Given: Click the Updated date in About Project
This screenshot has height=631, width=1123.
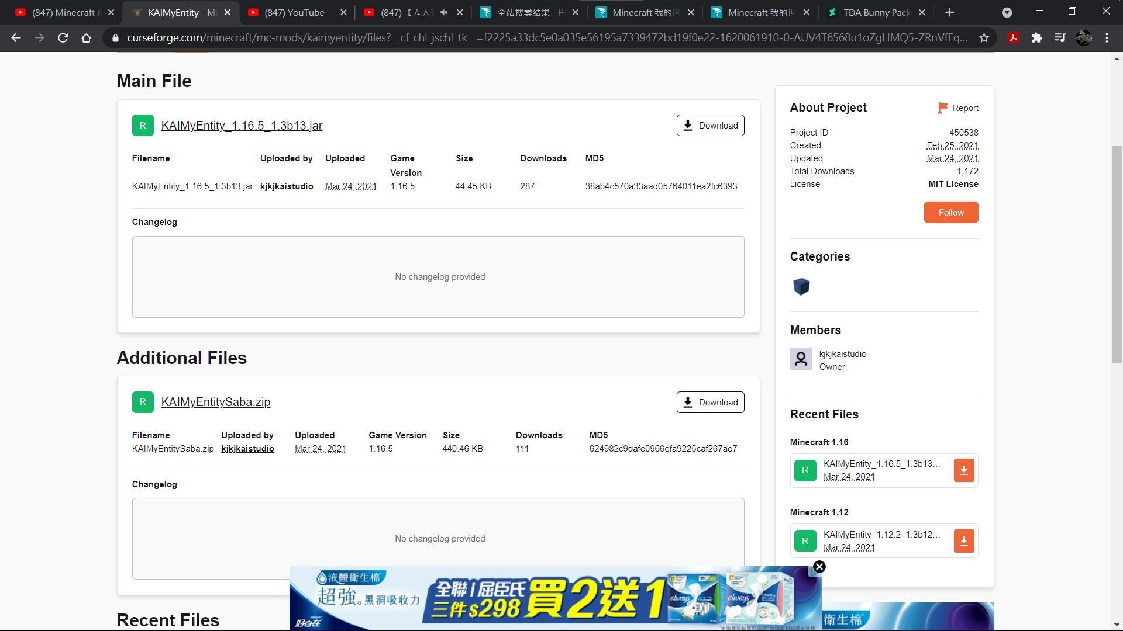Looking at the screenshot, I should (952, 158).
